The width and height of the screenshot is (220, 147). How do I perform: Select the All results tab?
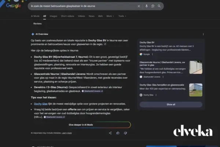click(44, 16)
